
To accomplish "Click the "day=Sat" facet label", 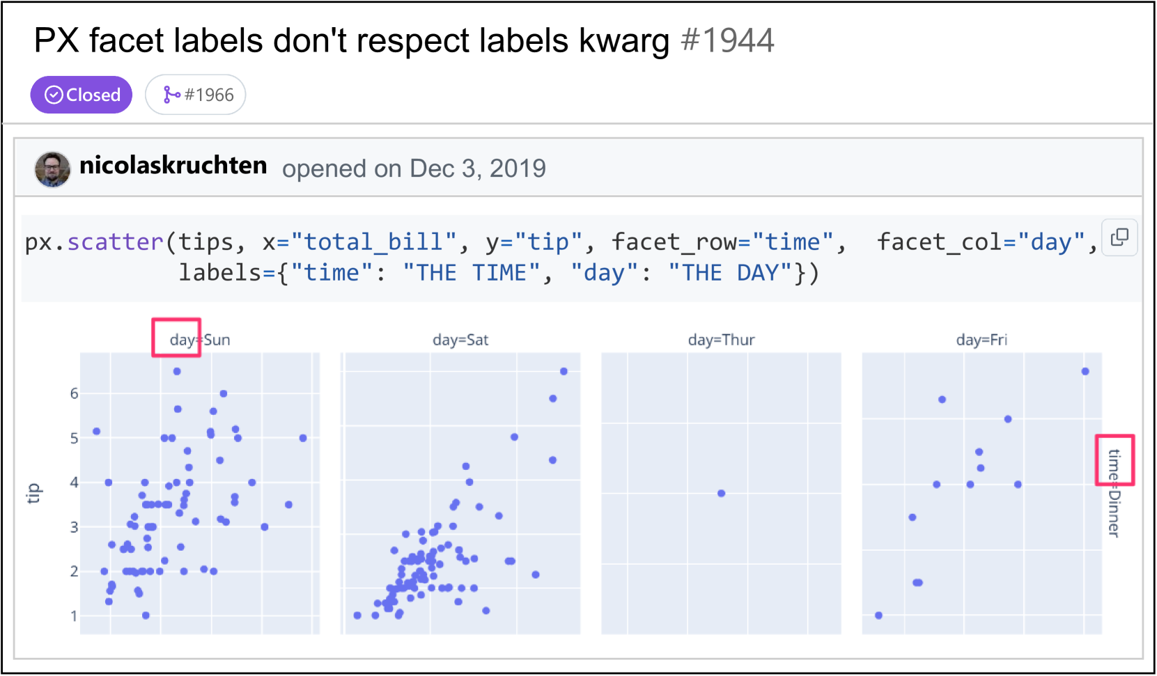I will 460,340.
